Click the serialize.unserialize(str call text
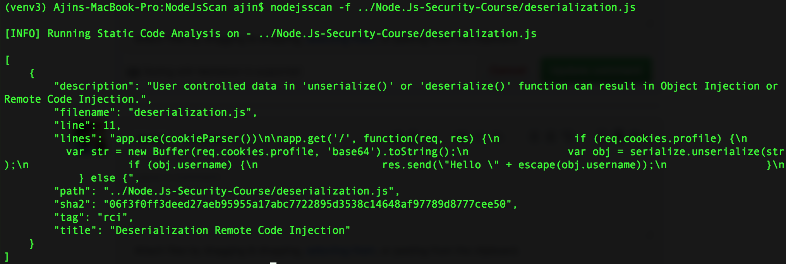The height and width of the screenshot is (264, 786). point(707,152)
